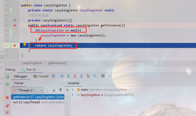
Task: Open the "Thread-1" thread selector dropdown
Action: click(x=27, y=90)
